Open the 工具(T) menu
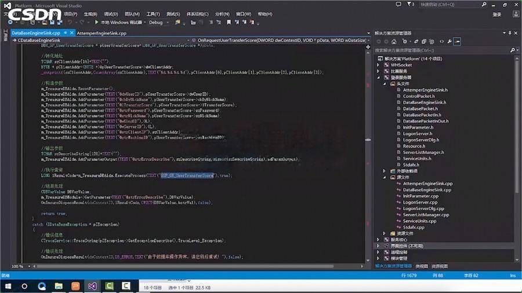Image resolution: width=522 pixels, height=293 pixels. 153,13
